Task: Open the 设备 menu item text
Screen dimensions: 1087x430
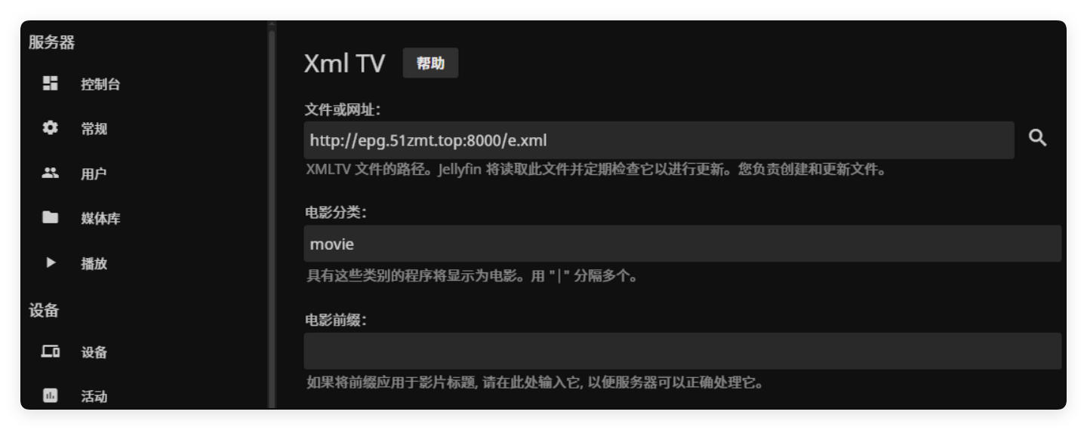Action: pyautogui.click(x=94, y=352)
